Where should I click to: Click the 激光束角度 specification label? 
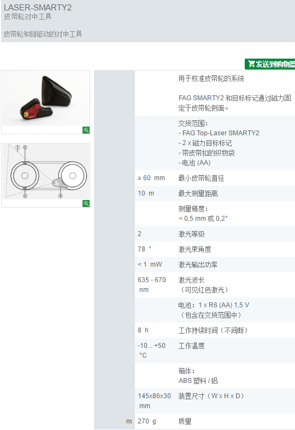[x=194, y=249]
